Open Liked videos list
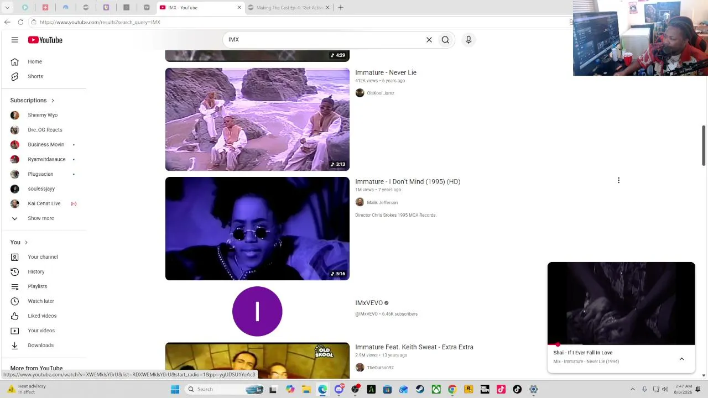 pyautogui.click(x=43, y=316)
